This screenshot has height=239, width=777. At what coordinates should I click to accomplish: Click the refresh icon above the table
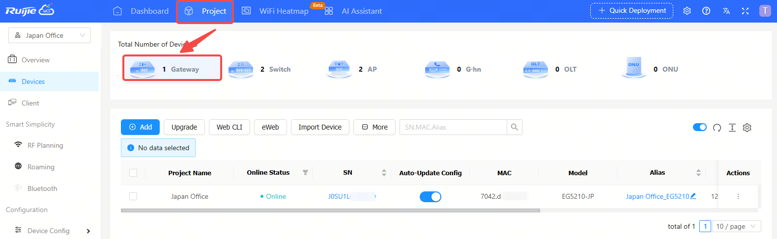[717, 128]
